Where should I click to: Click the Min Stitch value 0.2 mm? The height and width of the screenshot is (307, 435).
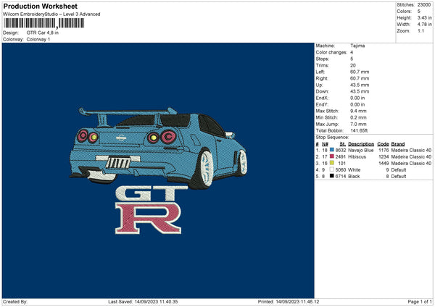pos(358,117)
